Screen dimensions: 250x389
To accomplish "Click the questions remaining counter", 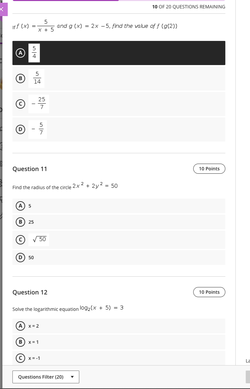I will click(x=190, y=6).
